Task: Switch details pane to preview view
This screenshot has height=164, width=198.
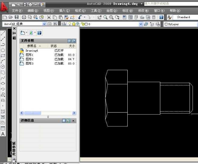Action: coord(68,121)
